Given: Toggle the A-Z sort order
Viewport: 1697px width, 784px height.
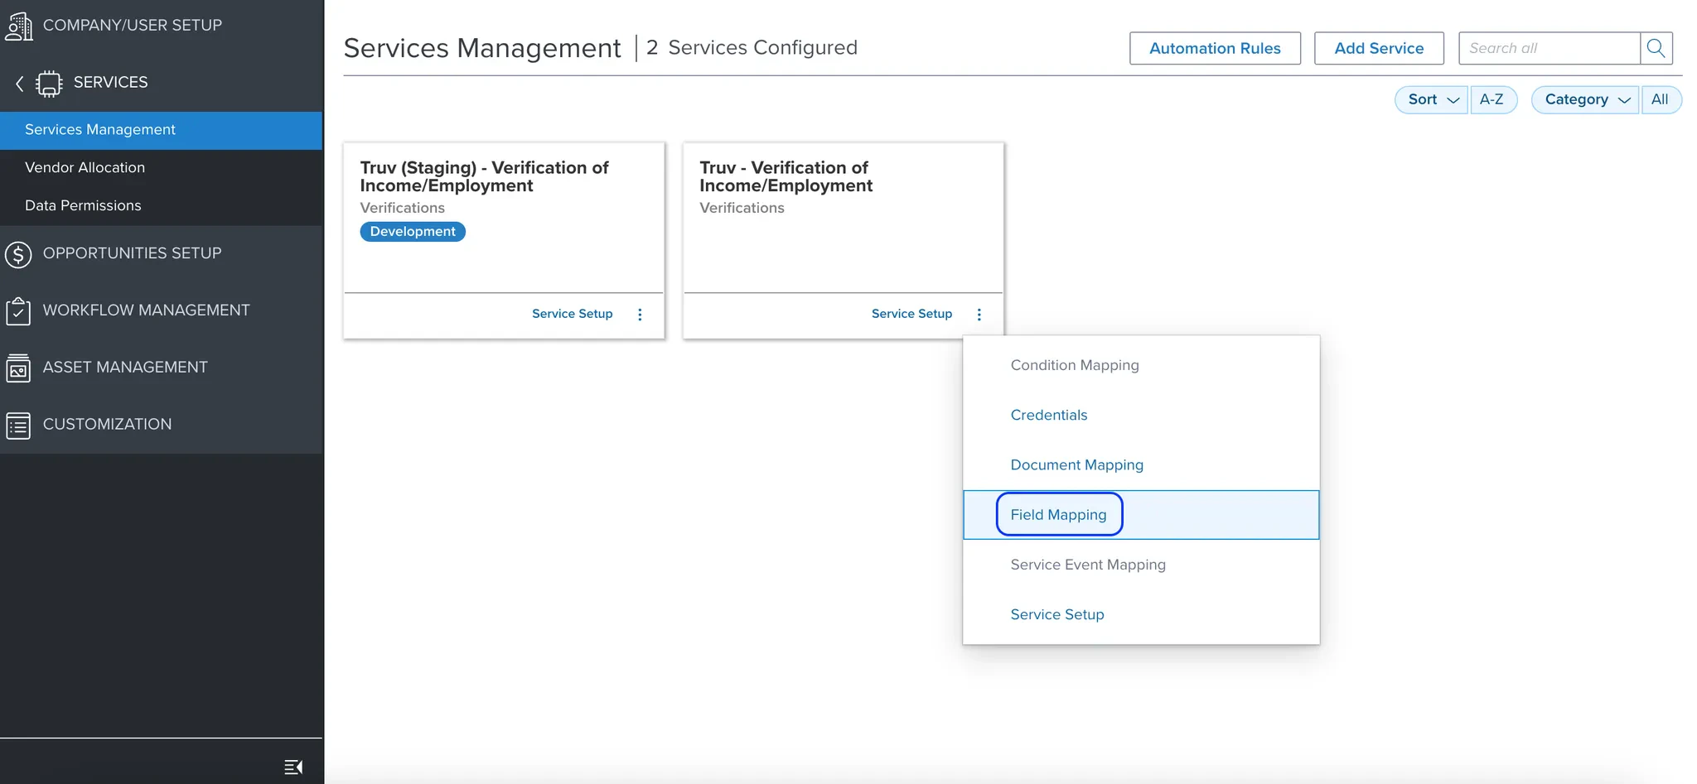Looking at the screenshot, I should click(1493, 99).
